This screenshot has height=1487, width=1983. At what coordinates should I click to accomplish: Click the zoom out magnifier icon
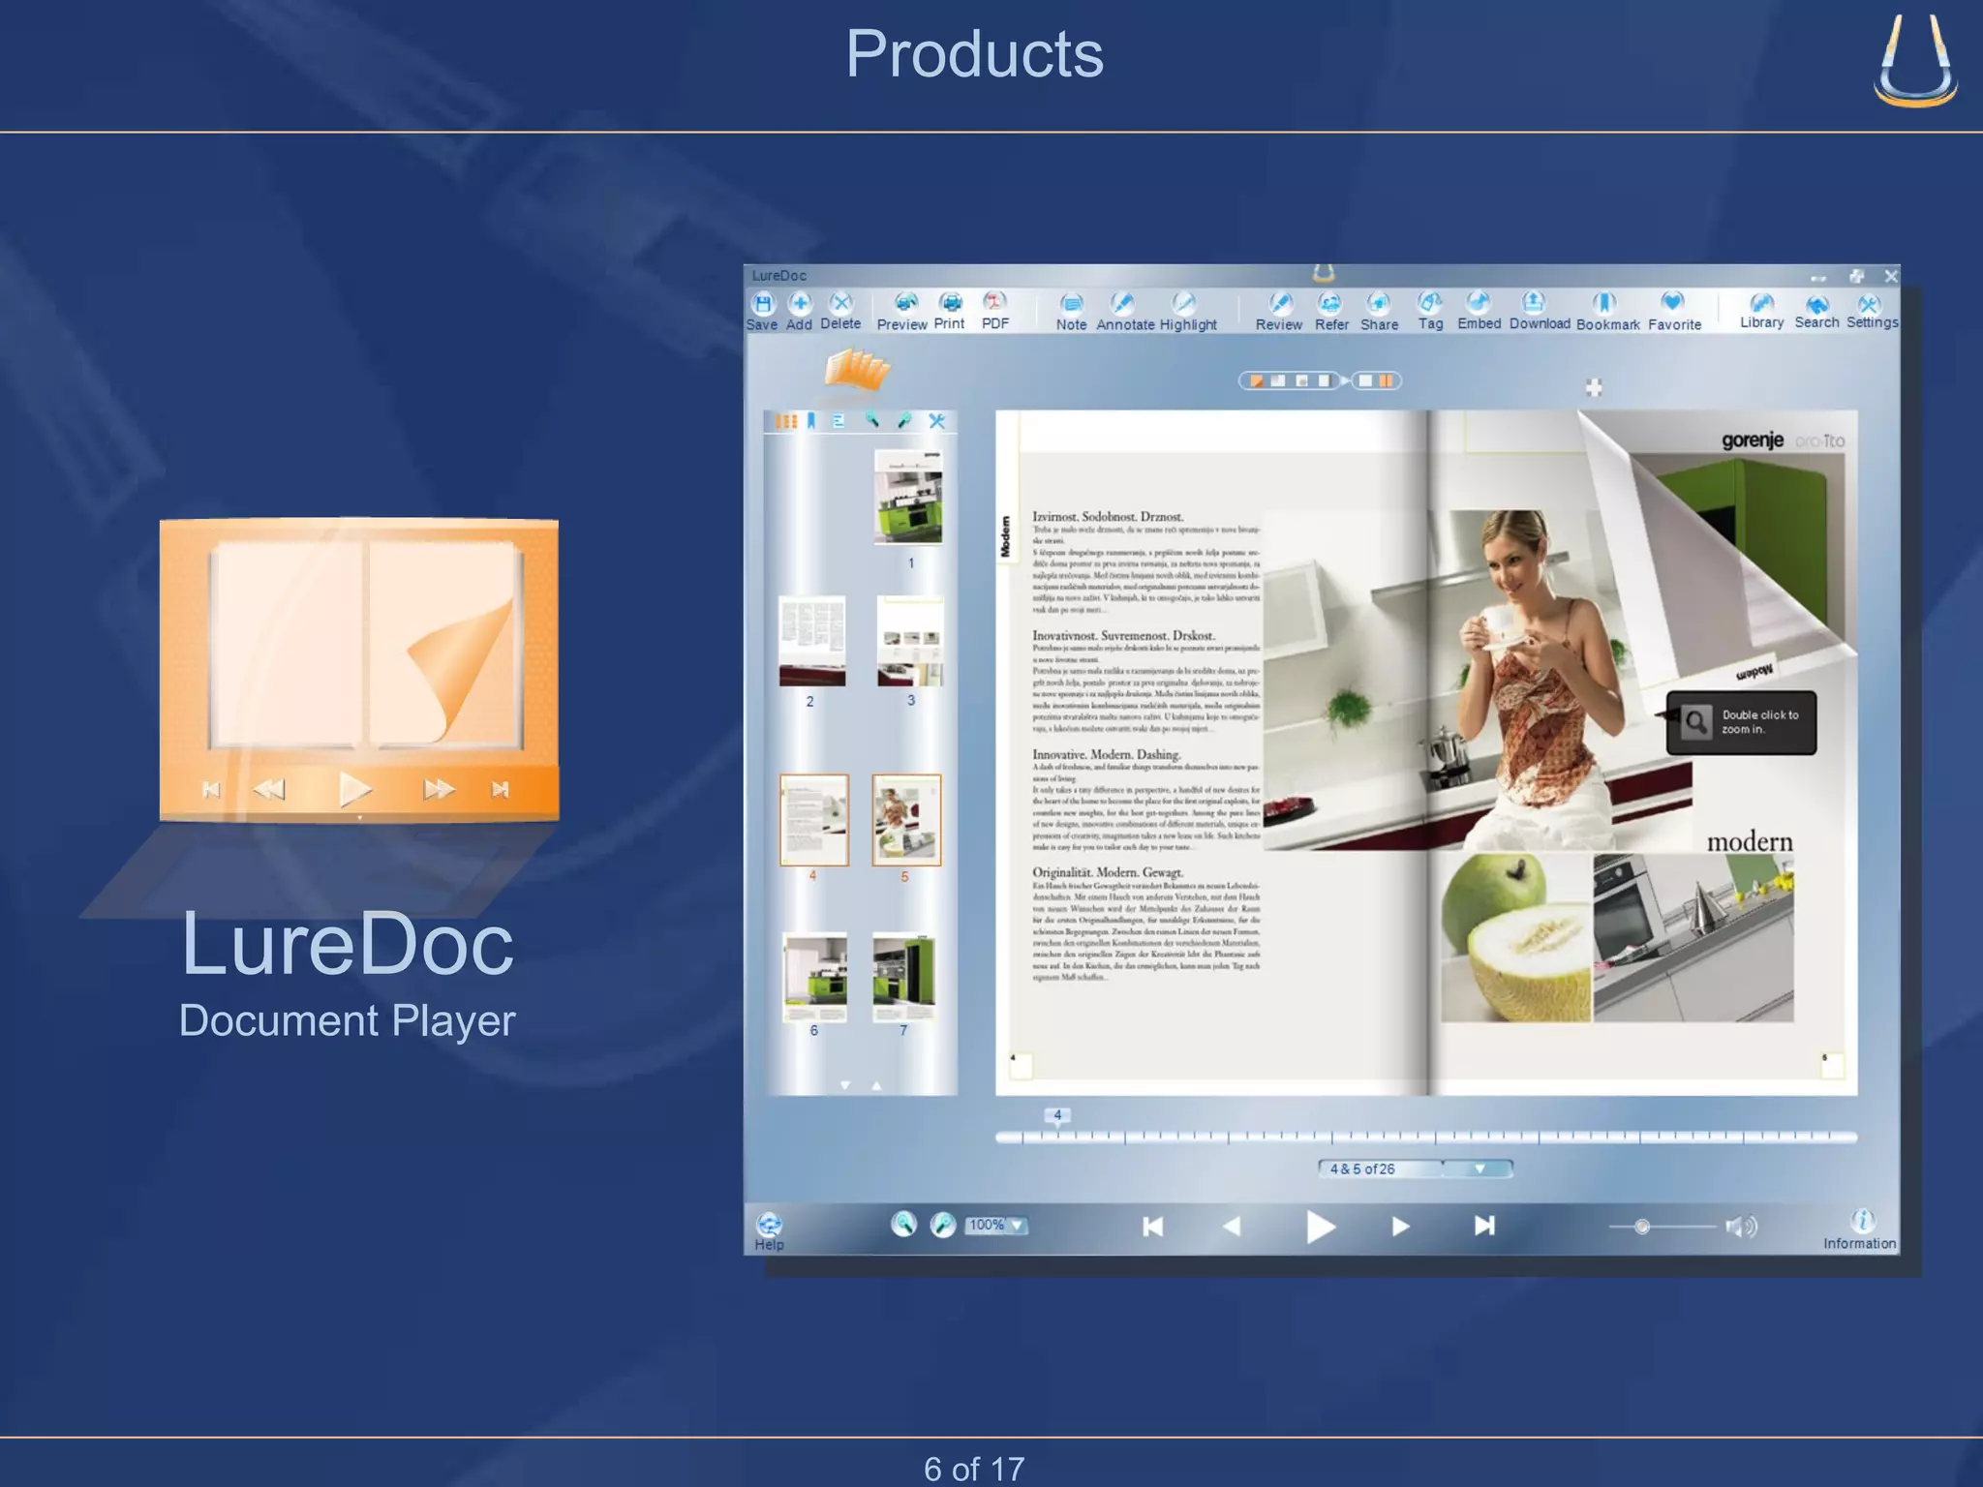point(903,1225)
